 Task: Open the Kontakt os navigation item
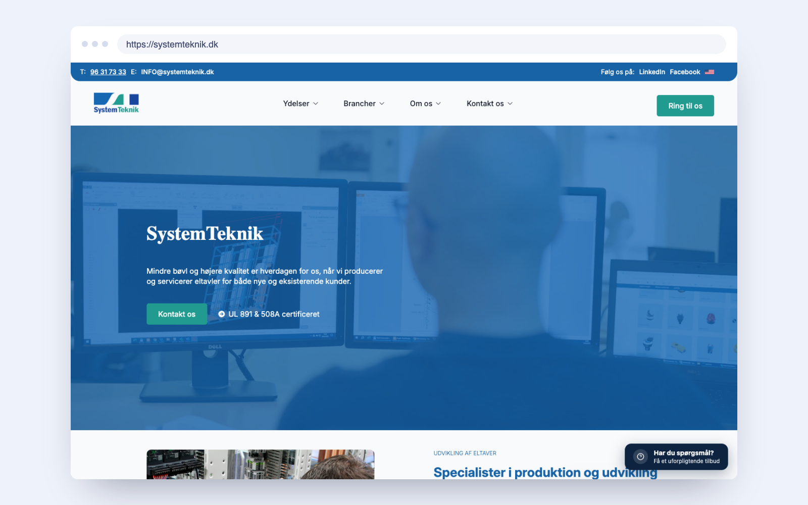pyautogui.click(x=485, y=104)
